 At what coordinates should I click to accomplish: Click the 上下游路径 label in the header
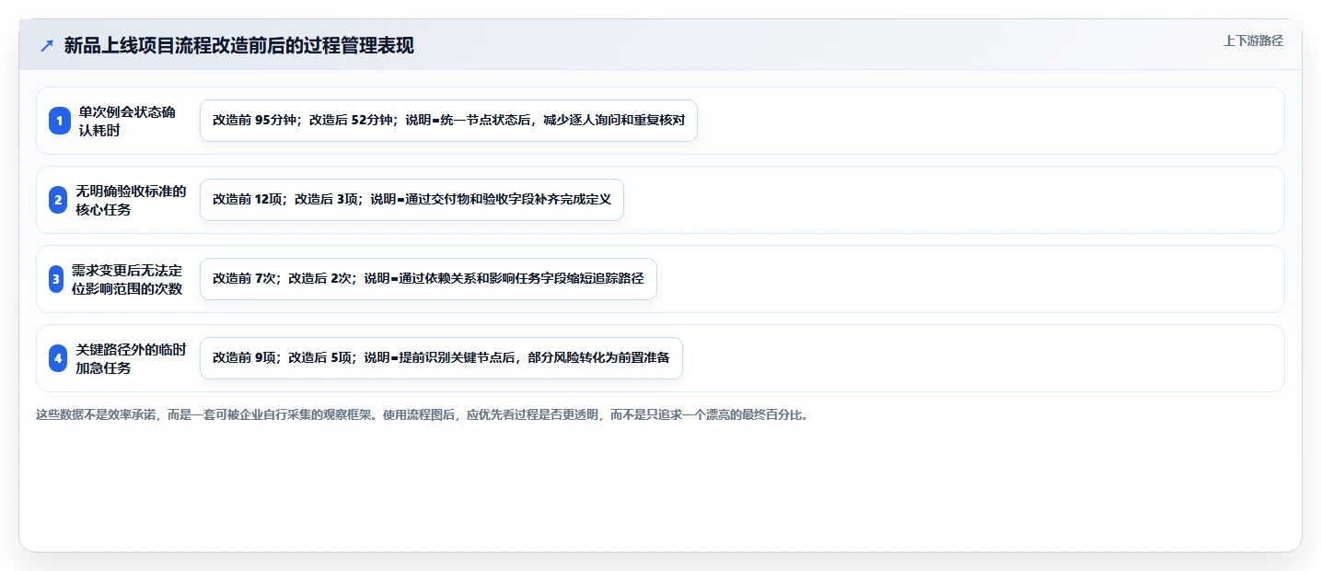1253,41
